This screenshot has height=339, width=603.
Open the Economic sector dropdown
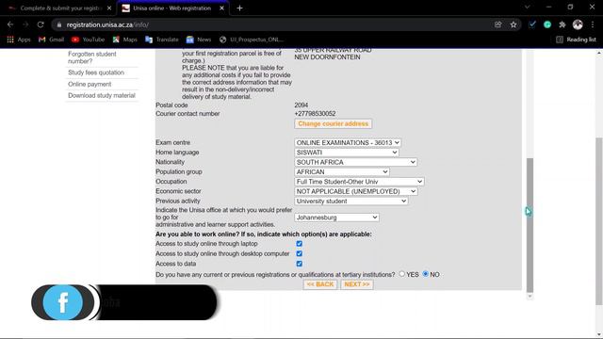(356, 191)
